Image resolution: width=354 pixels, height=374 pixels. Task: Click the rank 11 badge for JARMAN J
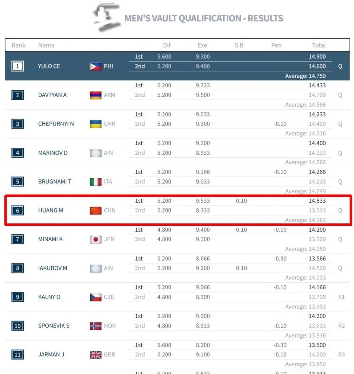pos(18,355)
